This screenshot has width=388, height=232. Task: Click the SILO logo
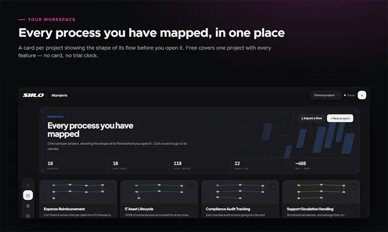click(33, 95)
